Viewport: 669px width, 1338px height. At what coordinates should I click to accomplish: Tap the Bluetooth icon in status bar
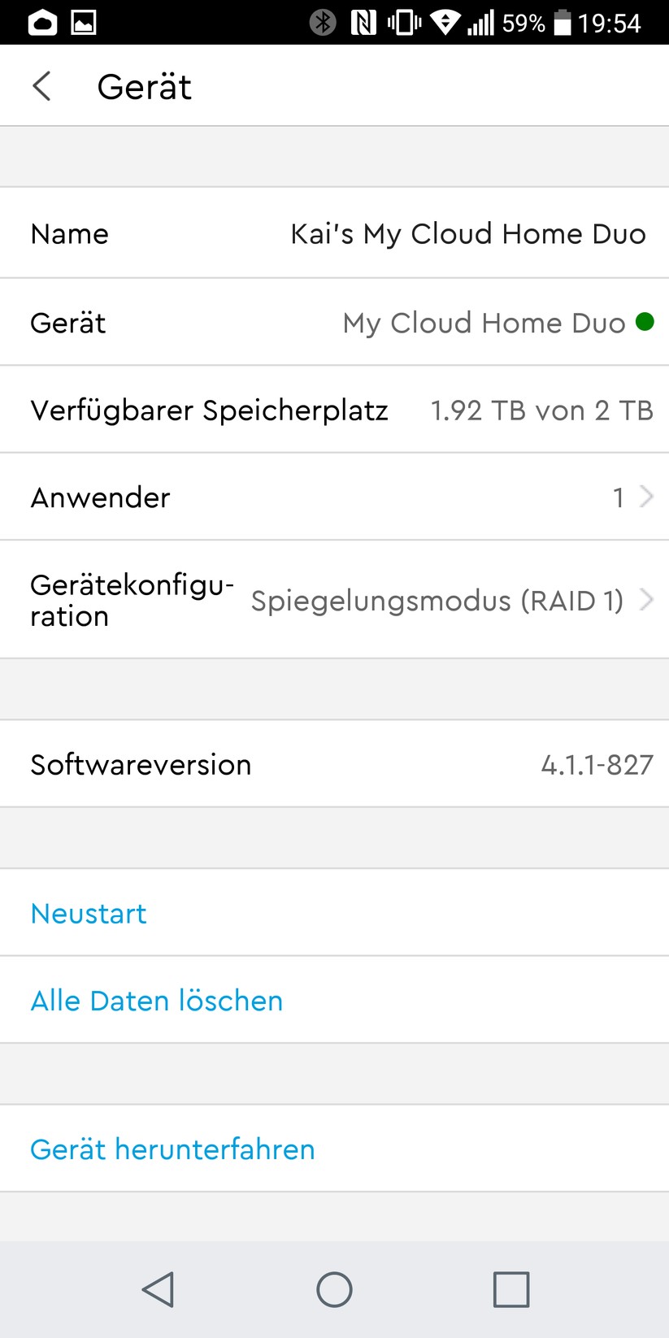pos(323,22)
